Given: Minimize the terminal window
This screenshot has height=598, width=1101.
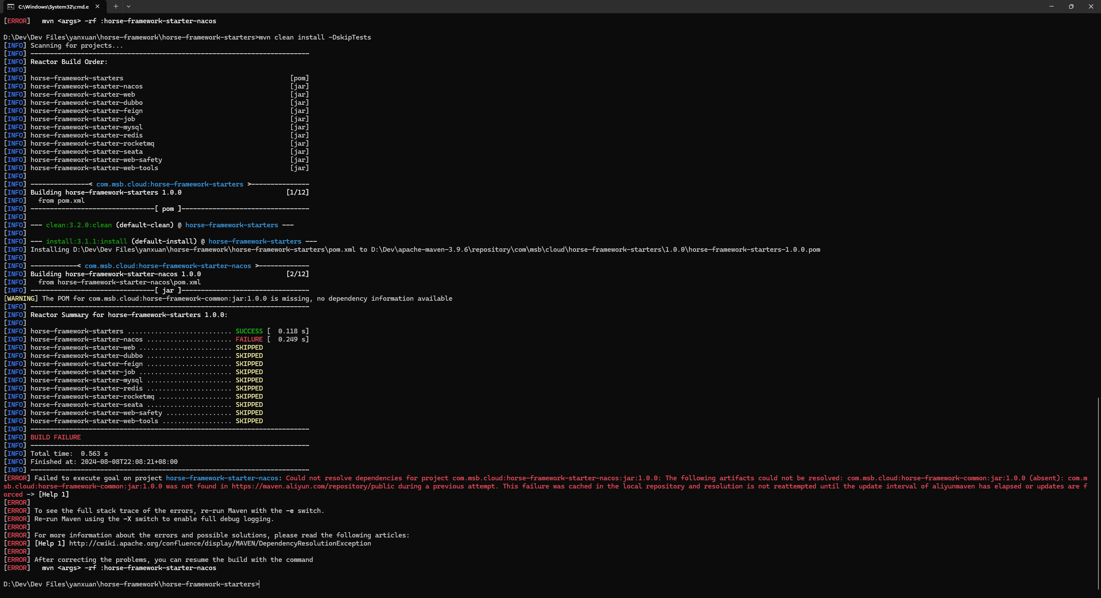Looking at the screenshot, I should [1052, 6].
